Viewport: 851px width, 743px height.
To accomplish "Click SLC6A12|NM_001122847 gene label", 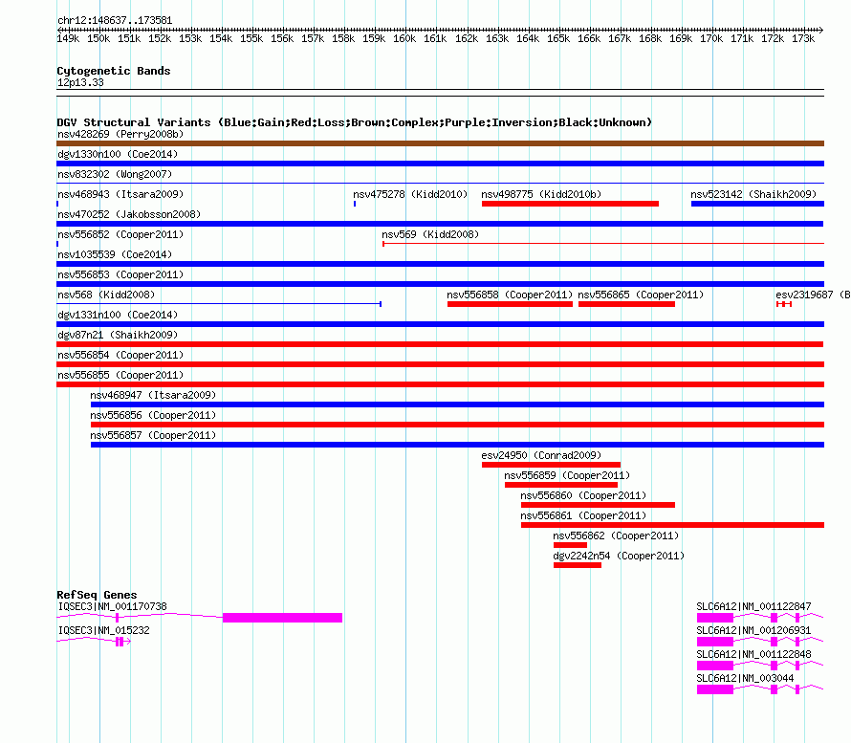I will coord(753,606).
